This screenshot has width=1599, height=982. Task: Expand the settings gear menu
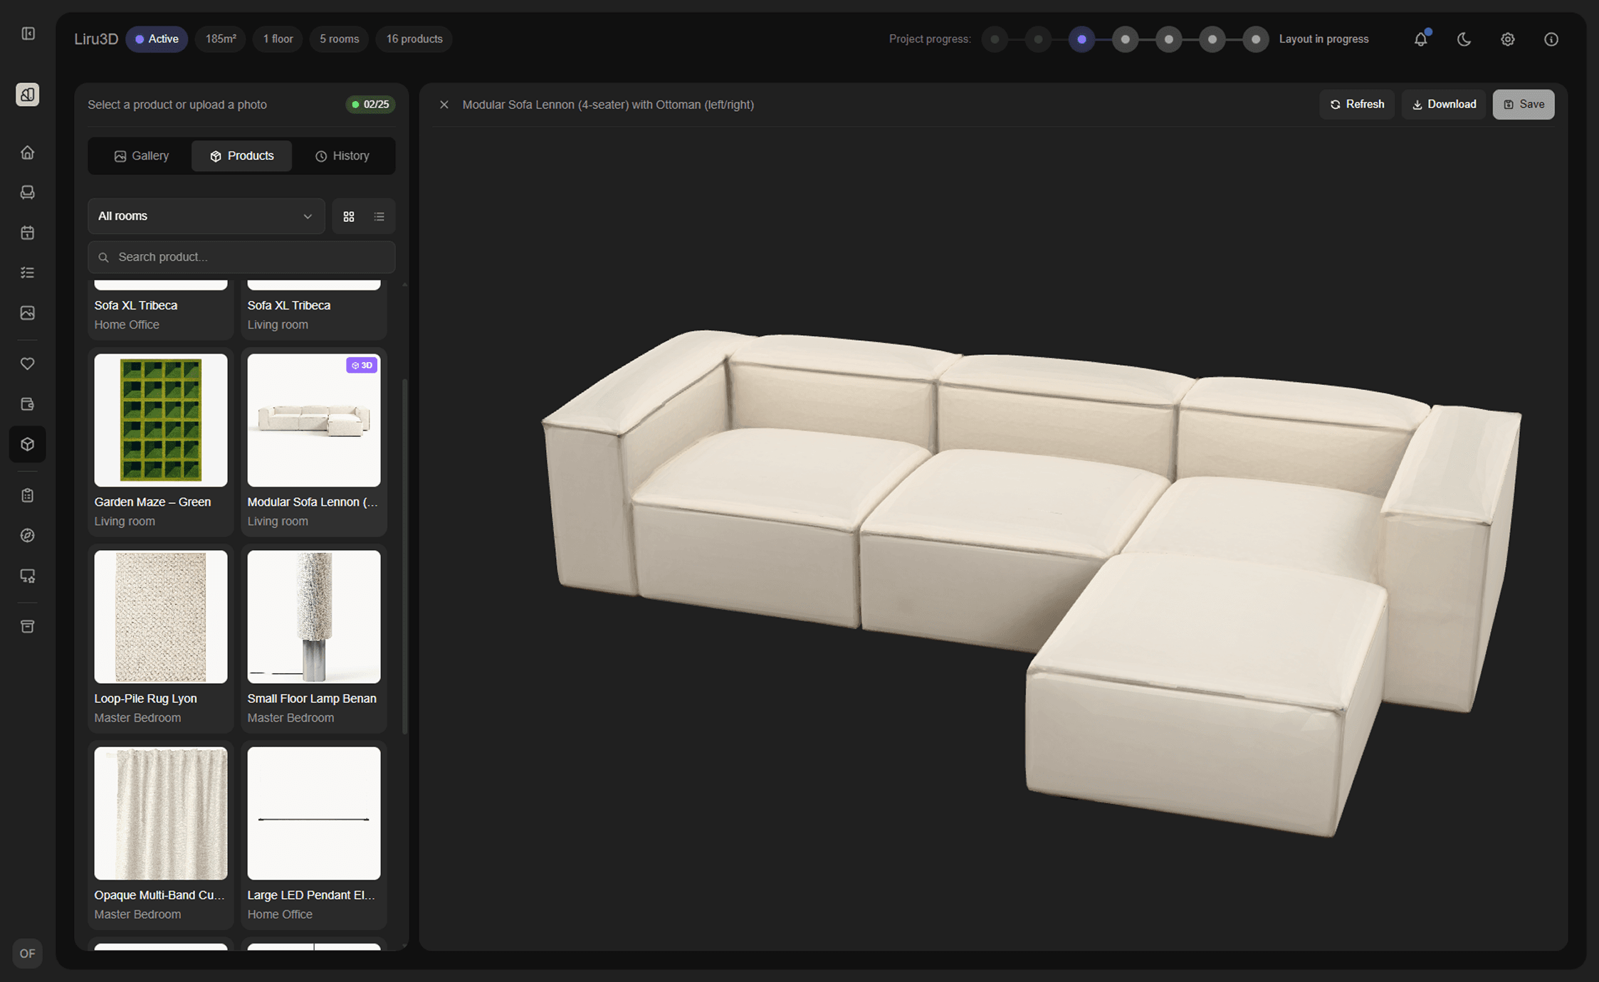pos(1508,39)
